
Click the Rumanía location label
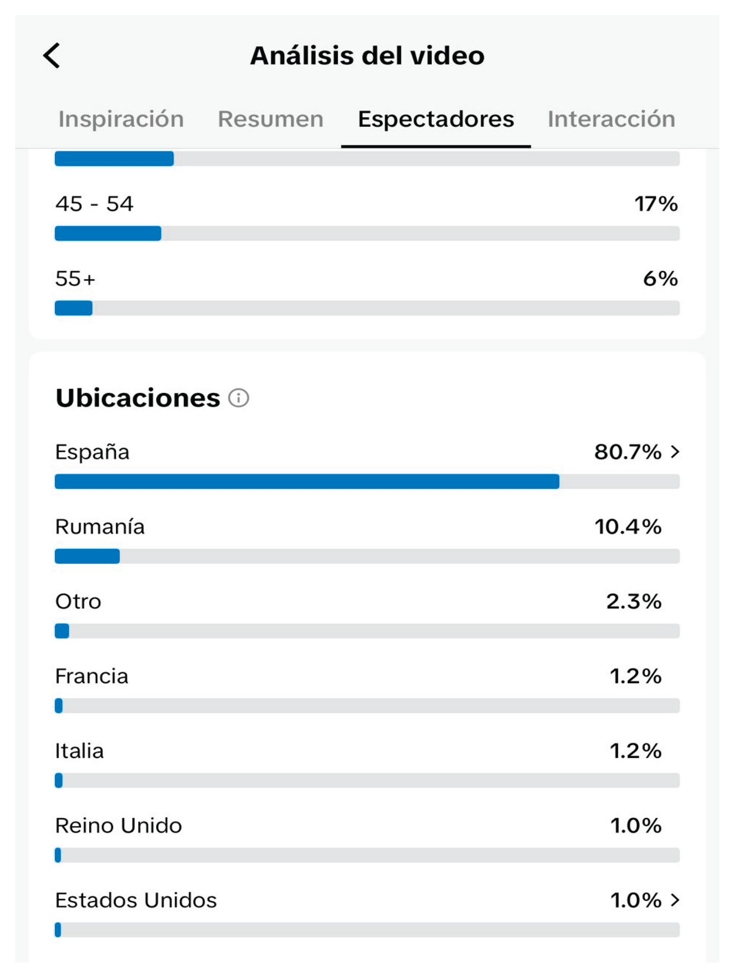pyautogui.click(x=100, y=527)
